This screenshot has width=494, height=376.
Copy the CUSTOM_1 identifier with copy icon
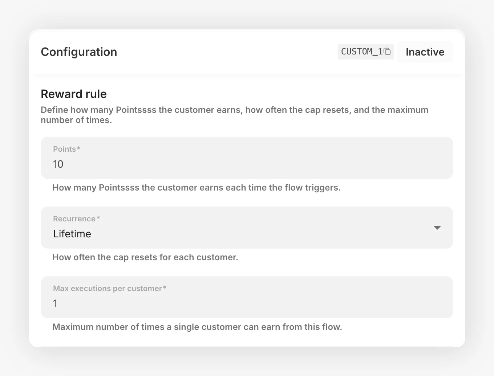(387, 52)
